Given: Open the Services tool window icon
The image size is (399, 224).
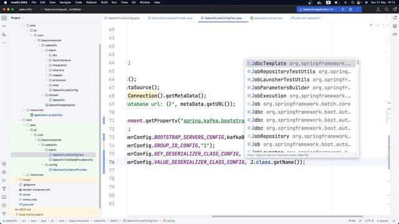Looking at the screenshot, I should pyautogui.click(x=4, y=164).
